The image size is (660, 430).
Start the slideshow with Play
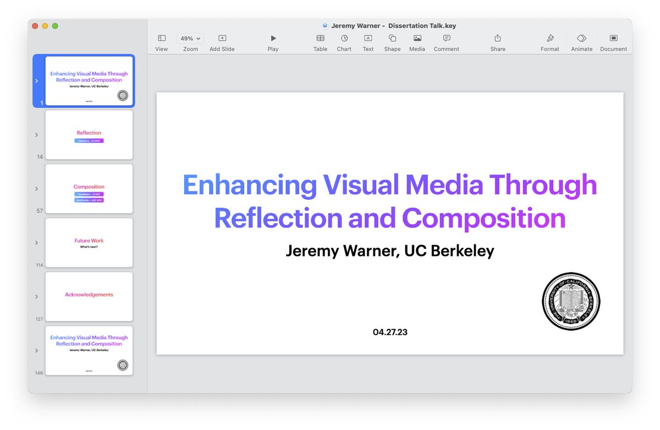273,43
